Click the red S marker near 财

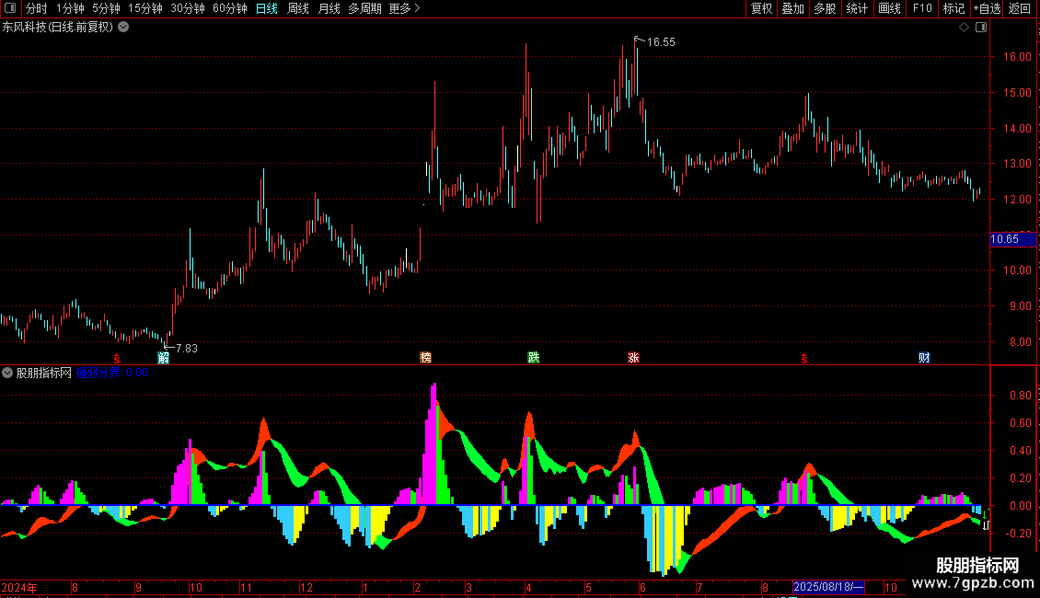tap(803, 359)
